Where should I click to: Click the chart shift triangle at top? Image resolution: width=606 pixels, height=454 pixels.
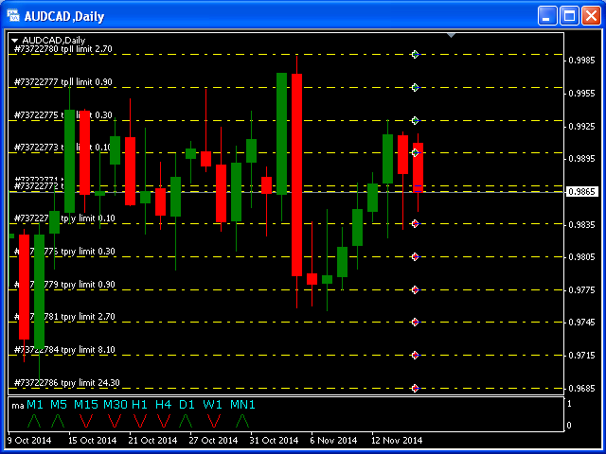[452, 36]
